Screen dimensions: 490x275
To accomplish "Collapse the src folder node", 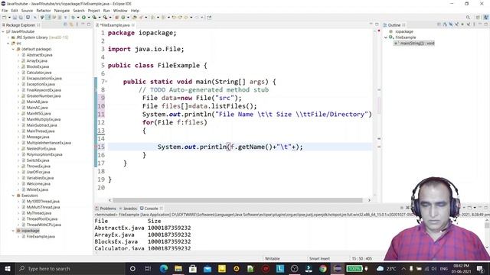I will [8, 44].
